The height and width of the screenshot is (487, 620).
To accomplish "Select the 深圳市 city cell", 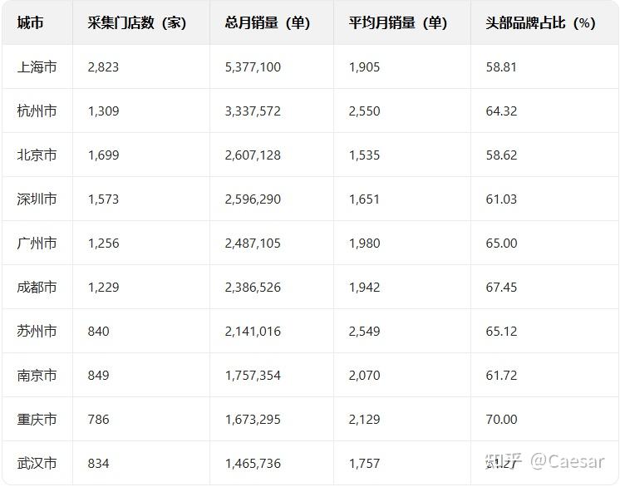I will pos(37,199).
